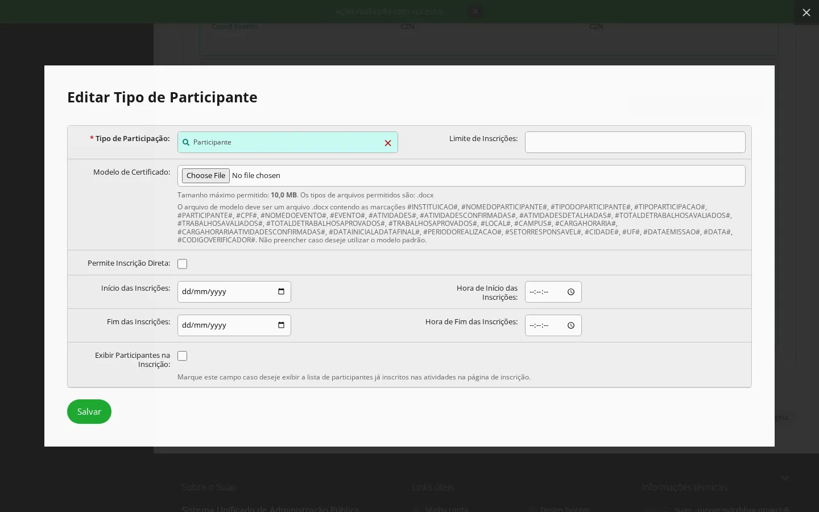Close the modal with top-right X
Screen dimensions: 819x512
(806, 13)
